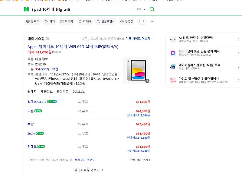
Task: Show more filter tabs with right chevron
Action: coord(143,21)
